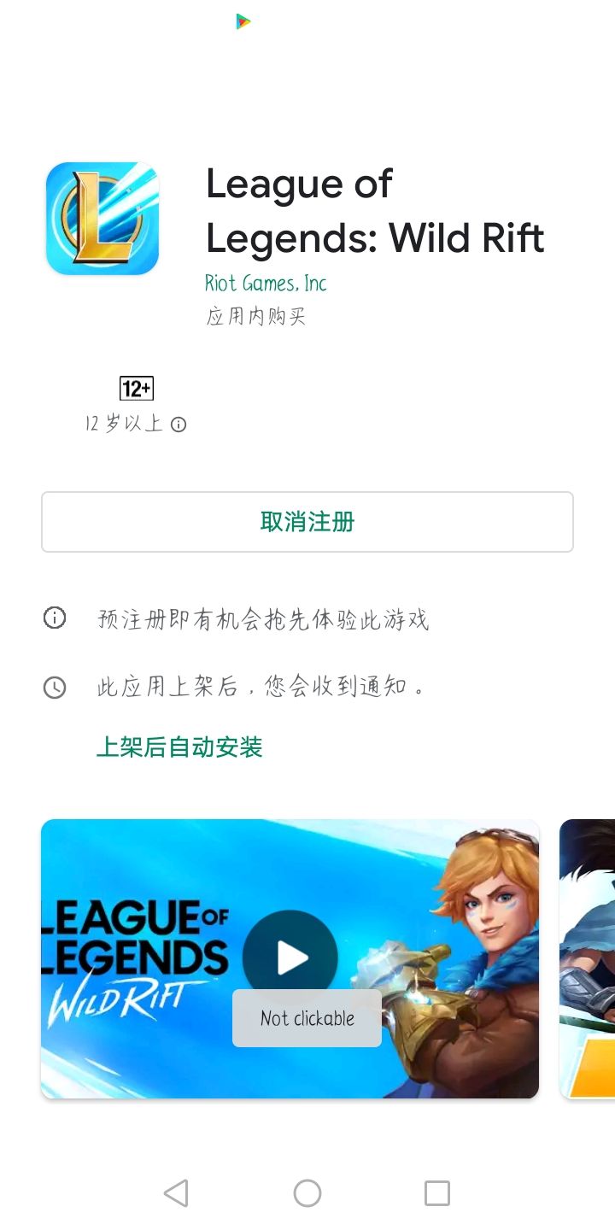Open recent apps square button

click(x=437, y=1193)
